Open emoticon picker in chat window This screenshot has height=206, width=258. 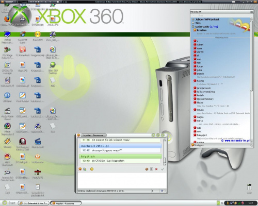pos(92,169)
